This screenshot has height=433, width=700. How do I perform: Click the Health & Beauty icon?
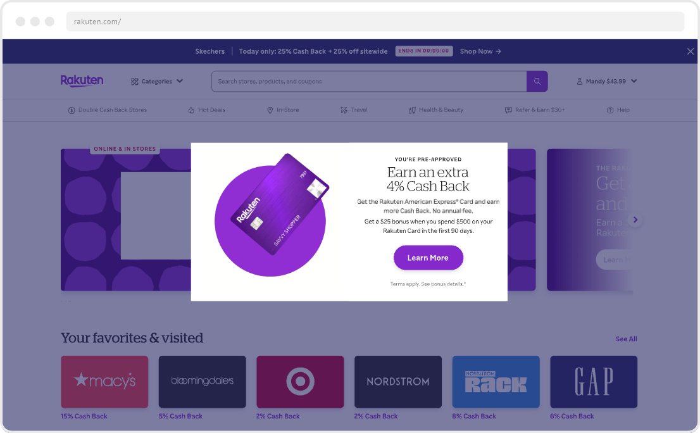(412, 110)
